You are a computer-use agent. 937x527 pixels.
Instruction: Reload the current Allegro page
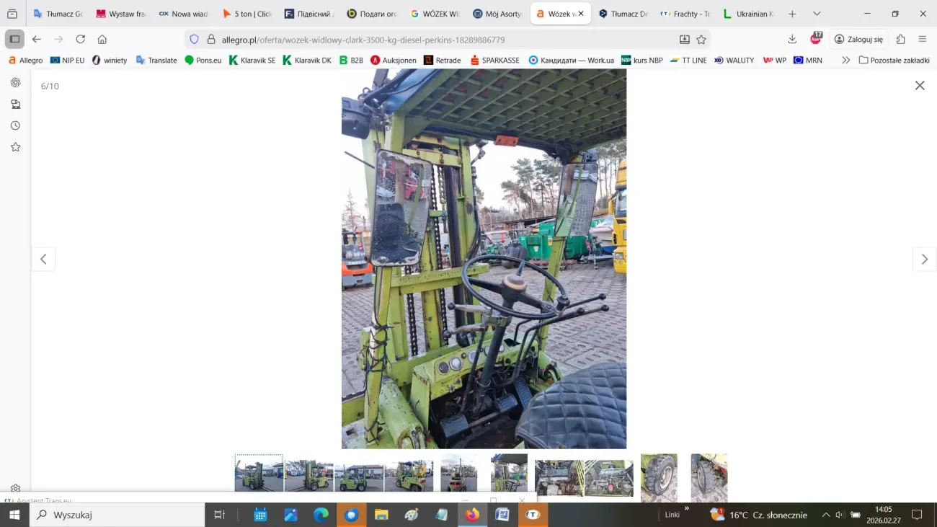[x=80, y=39]
